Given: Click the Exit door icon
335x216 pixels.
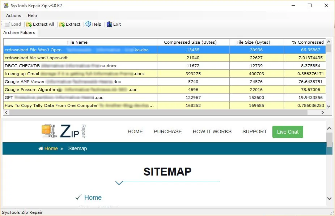Looking at the screenshot, I should coord(109,24).
